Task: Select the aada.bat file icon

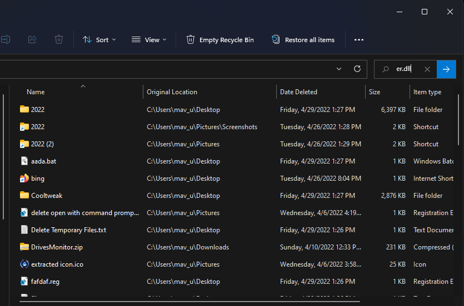Action: (24, 161)
